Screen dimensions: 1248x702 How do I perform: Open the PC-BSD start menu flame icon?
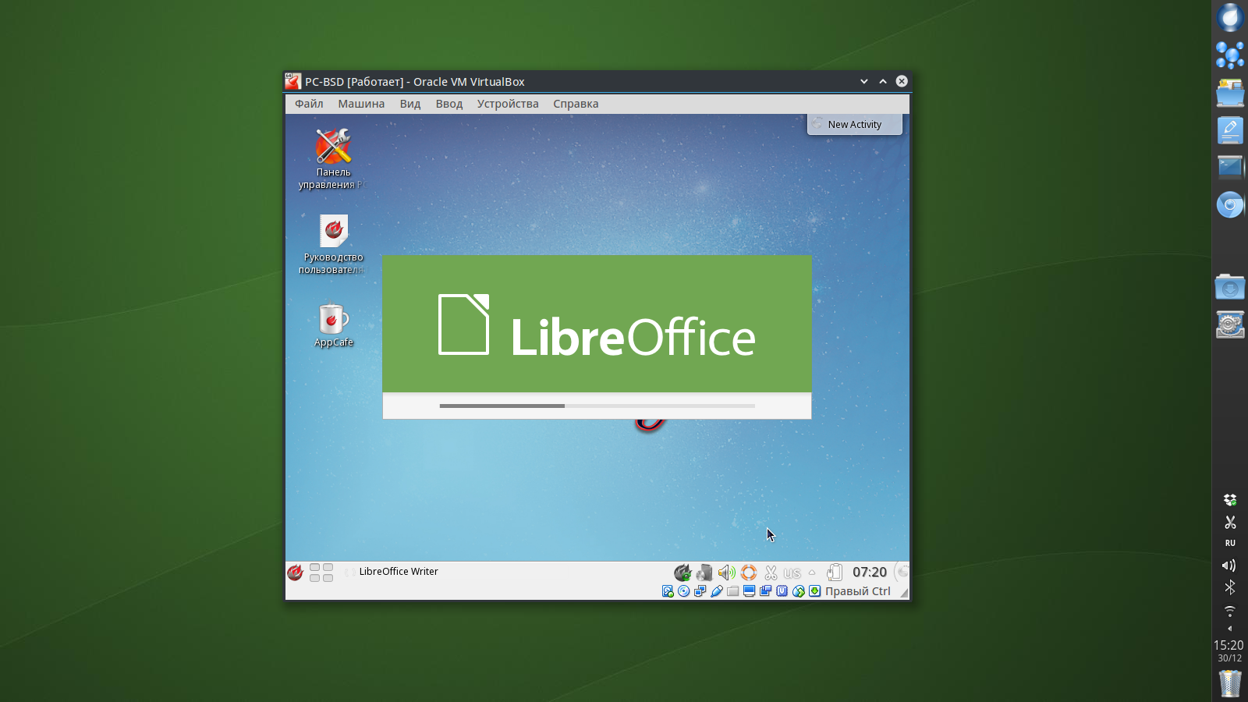tap(295, 573)
